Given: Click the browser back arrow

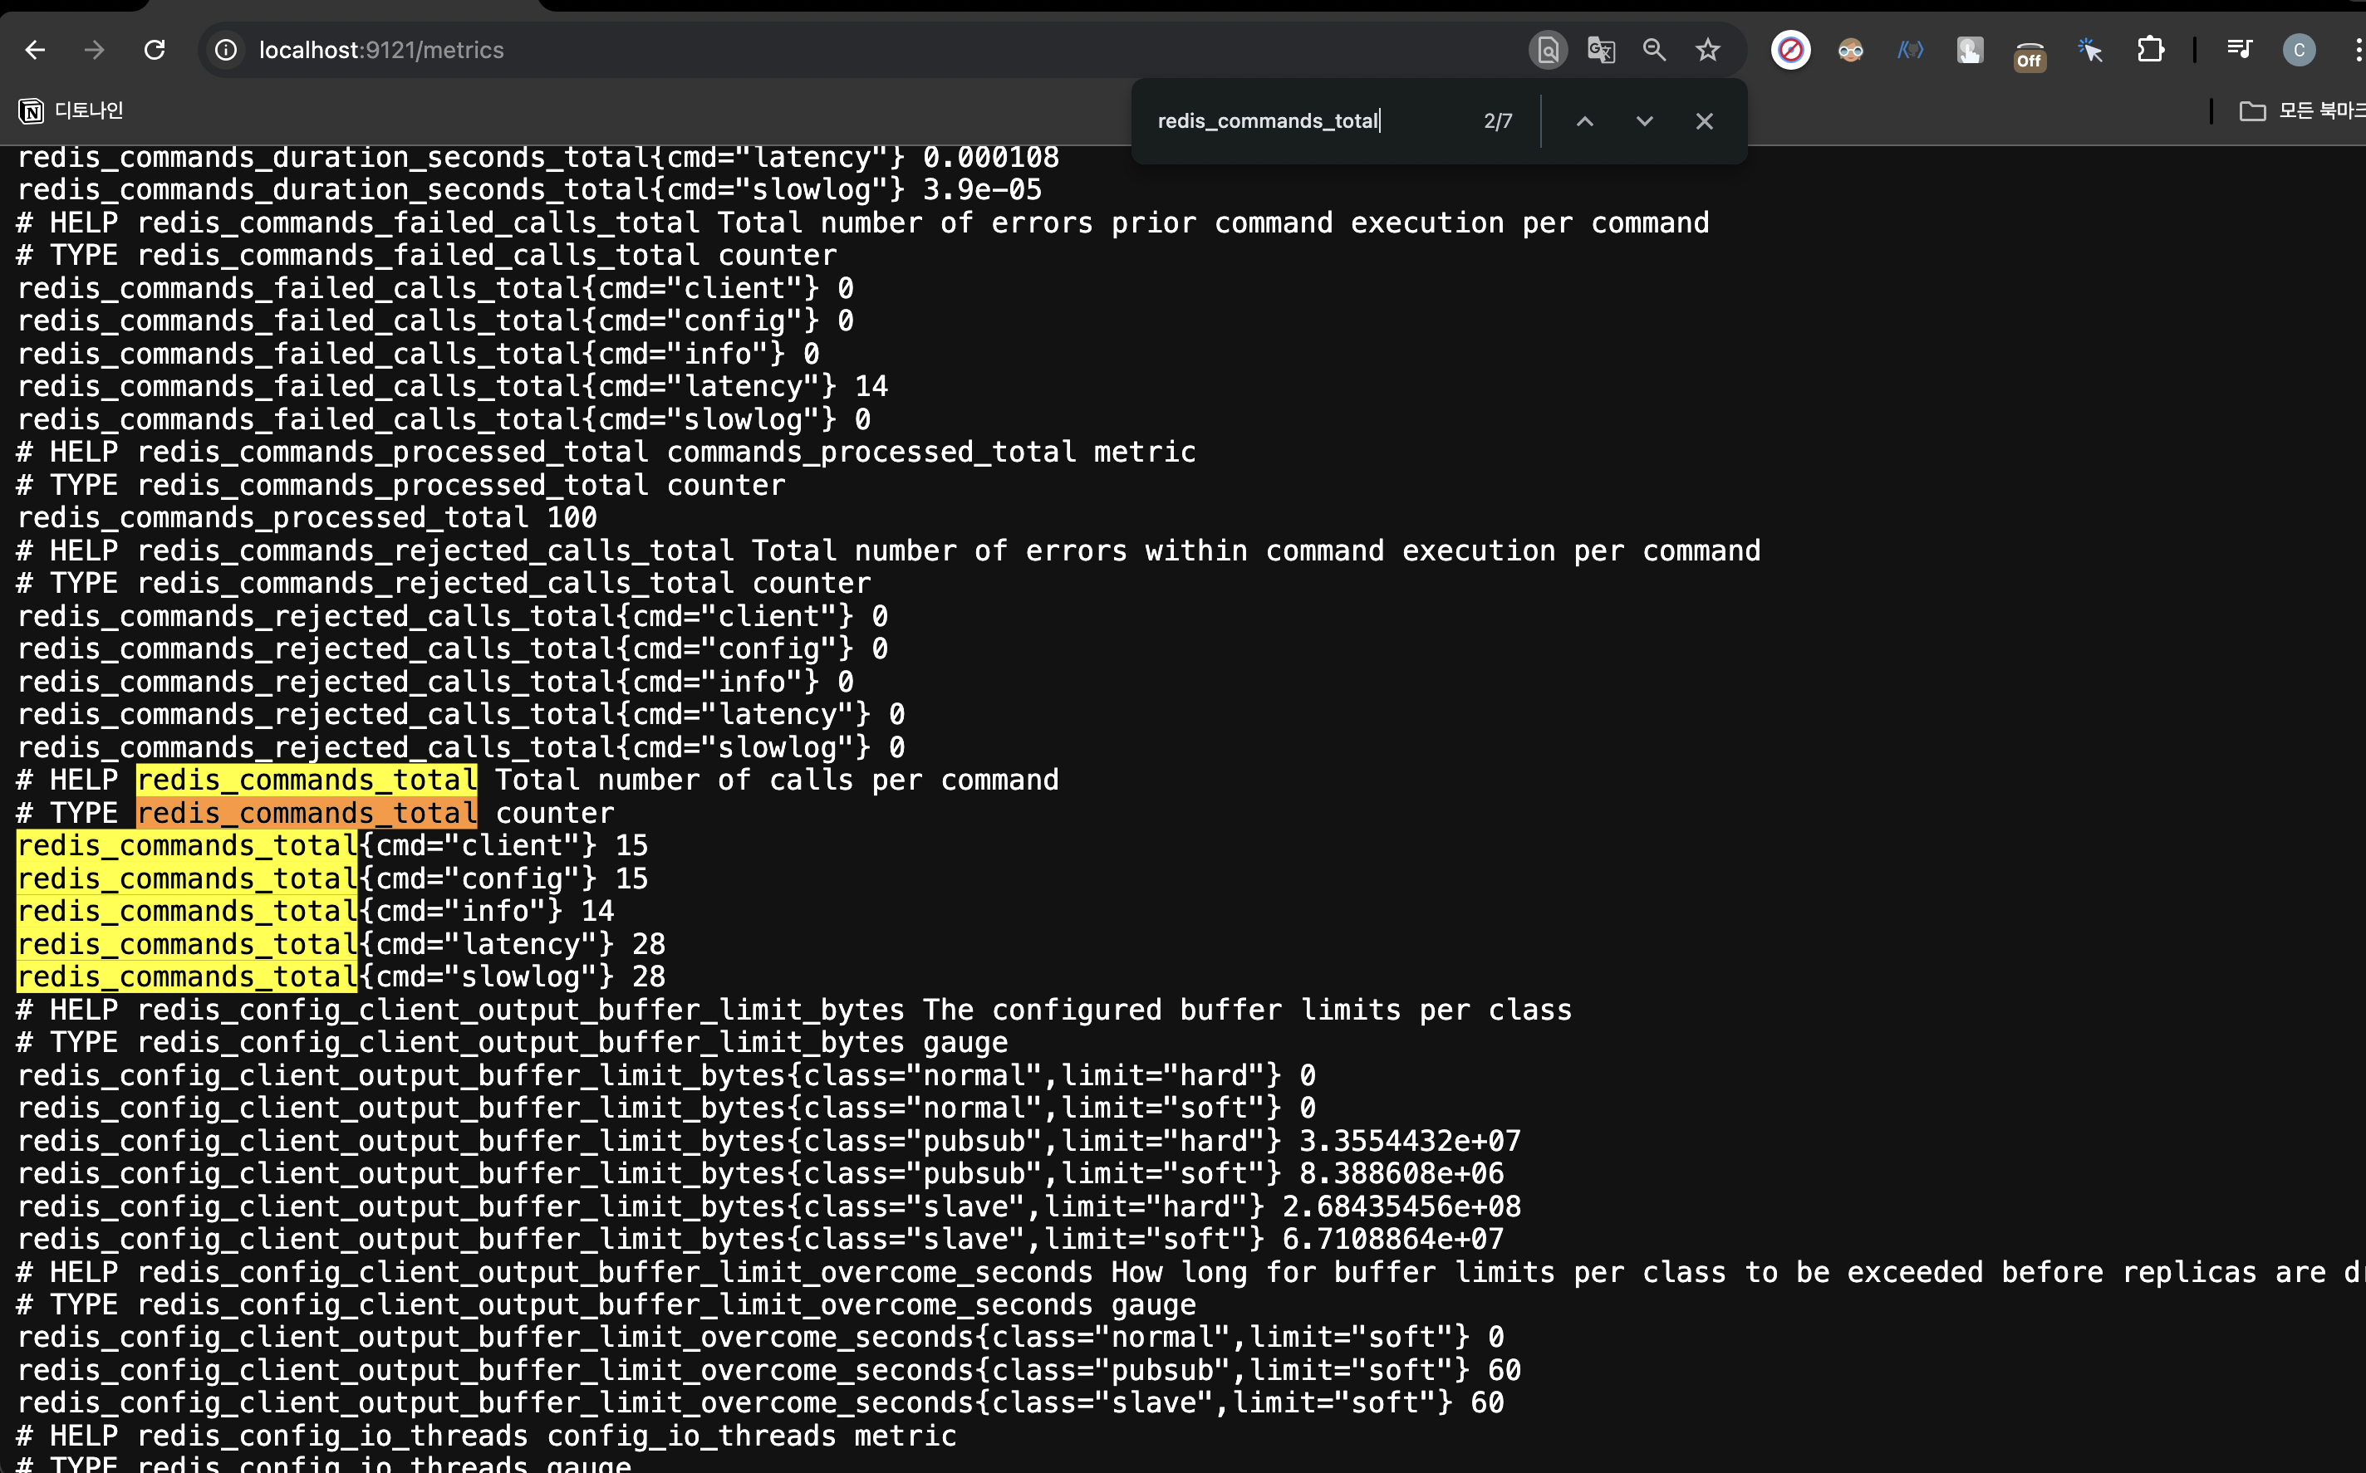Looking at the screenshot, I should click(35, 50).
